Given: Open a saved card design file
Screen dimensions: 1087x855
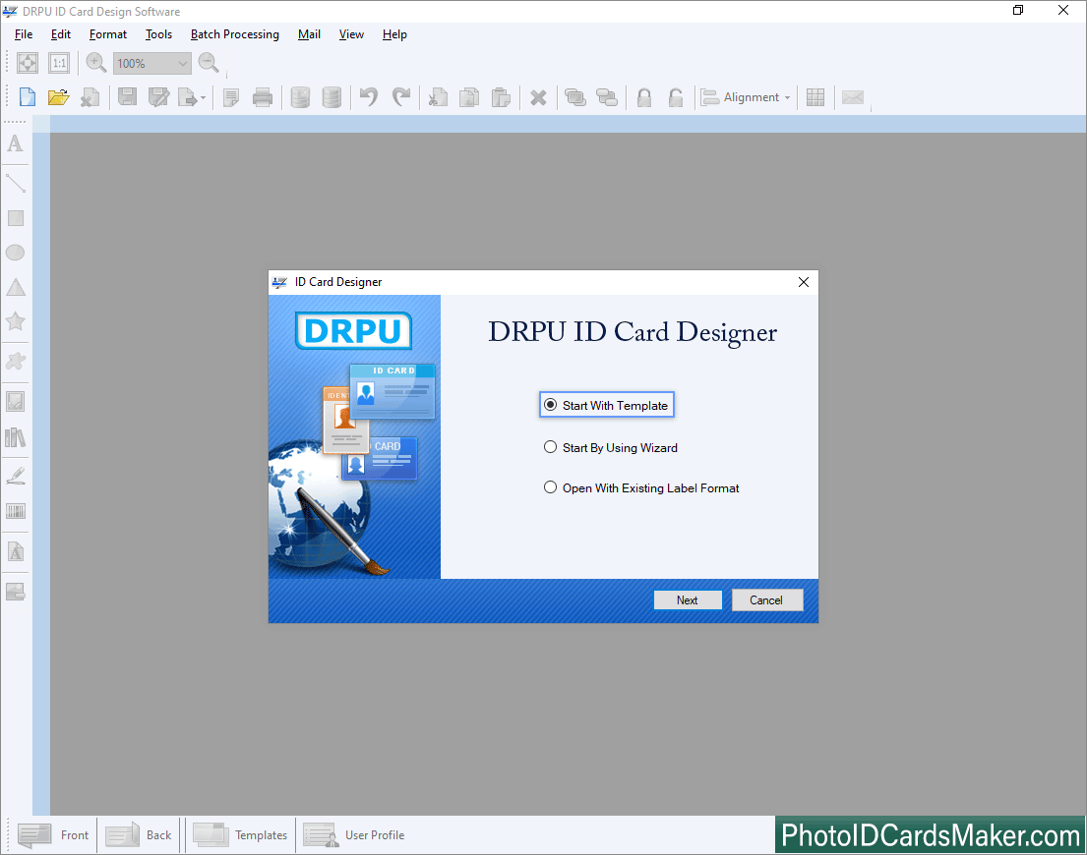Looking at the screenshot, I should pos(58,96).
